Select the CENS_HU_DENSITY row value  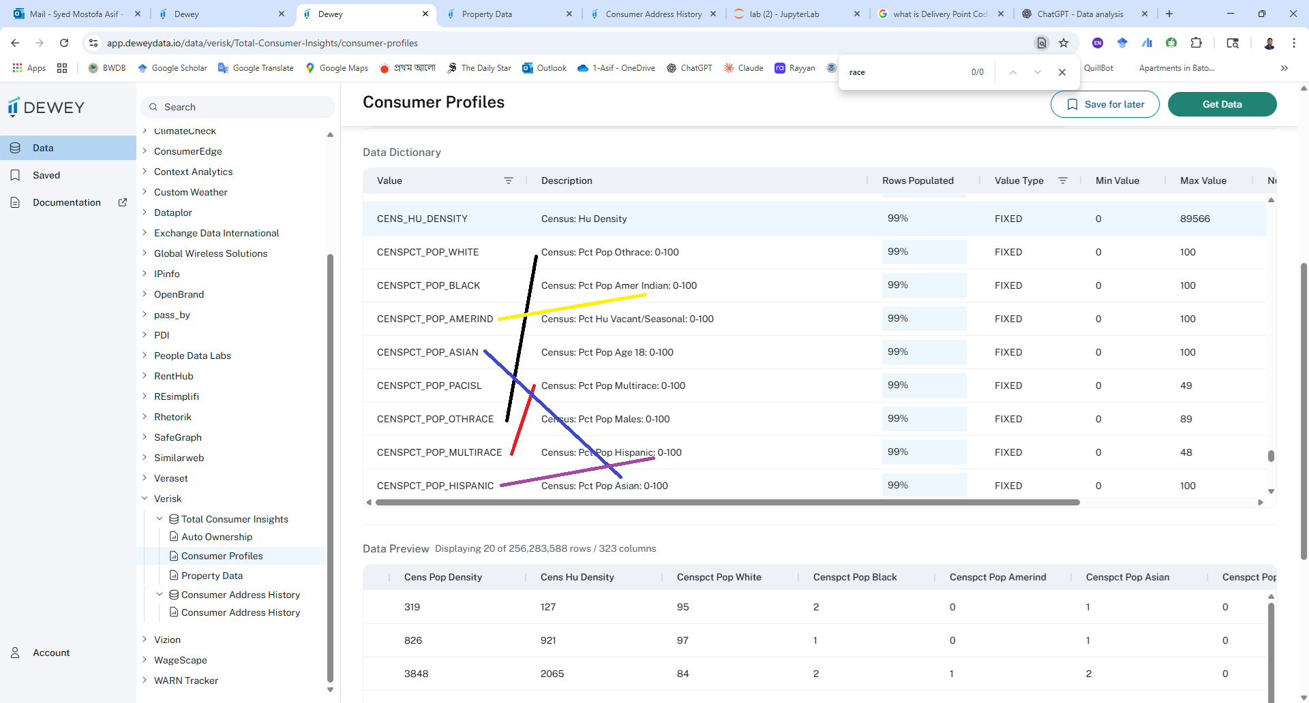(422, 219)
